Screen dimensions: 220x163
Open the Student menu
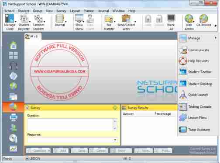pos(24,11)
